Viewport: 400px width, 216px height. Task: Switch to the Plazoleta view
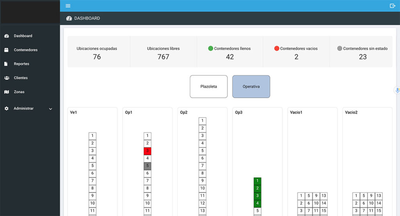coord(209,86)
